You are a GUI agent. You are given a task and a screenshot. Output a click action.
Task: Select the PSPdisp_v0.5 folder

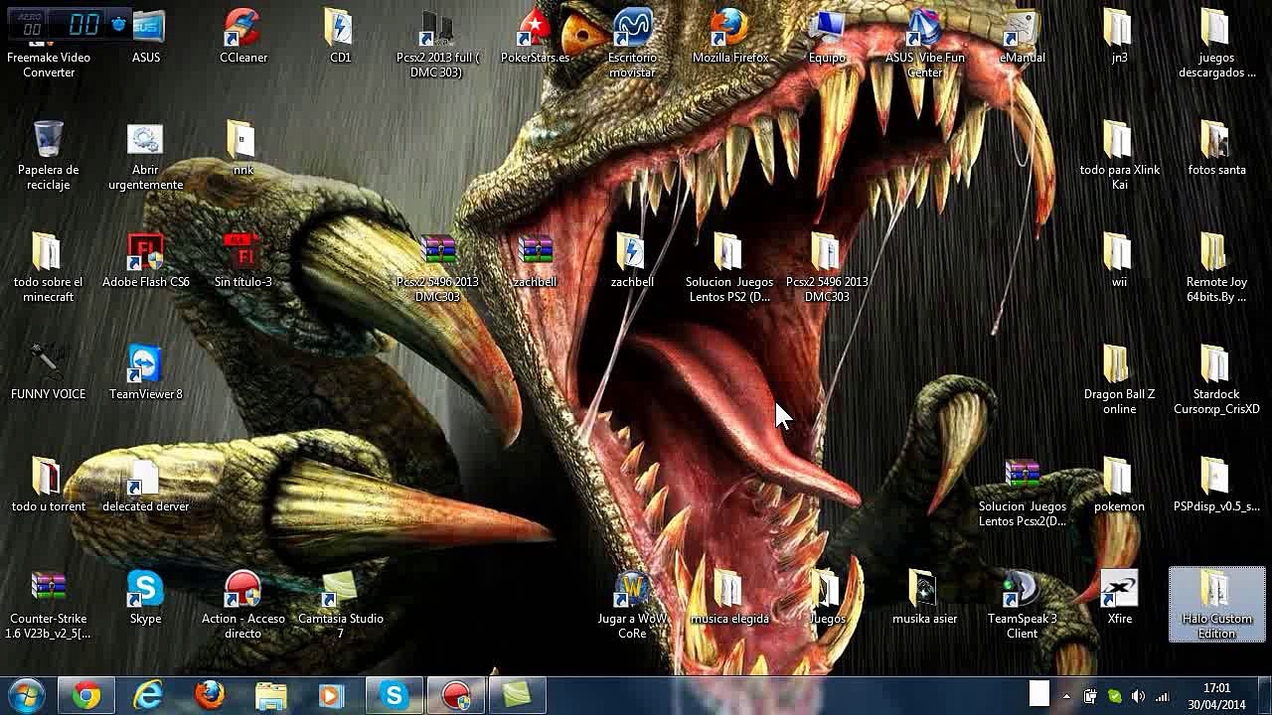(1216, 486)
